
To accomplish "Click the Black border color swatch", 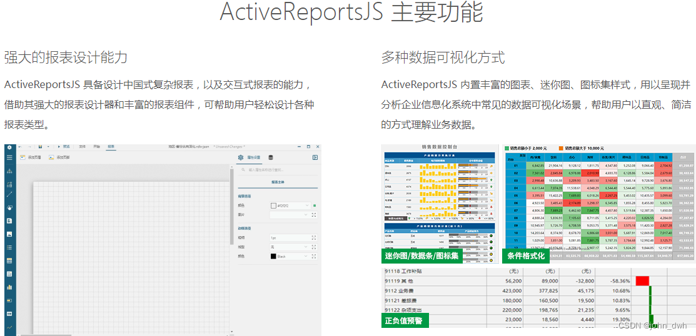I will (273, 256).
